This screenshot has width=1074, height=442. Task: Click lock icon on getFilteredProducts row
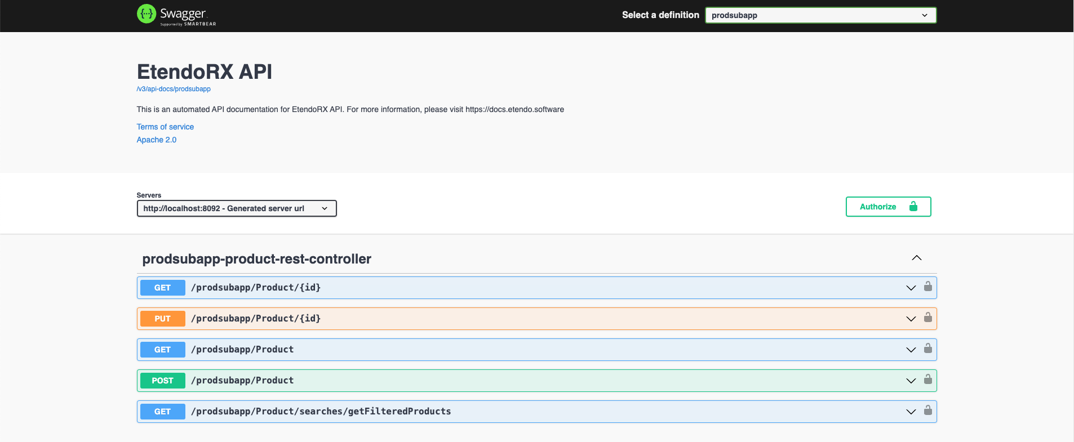pos(928,410)
